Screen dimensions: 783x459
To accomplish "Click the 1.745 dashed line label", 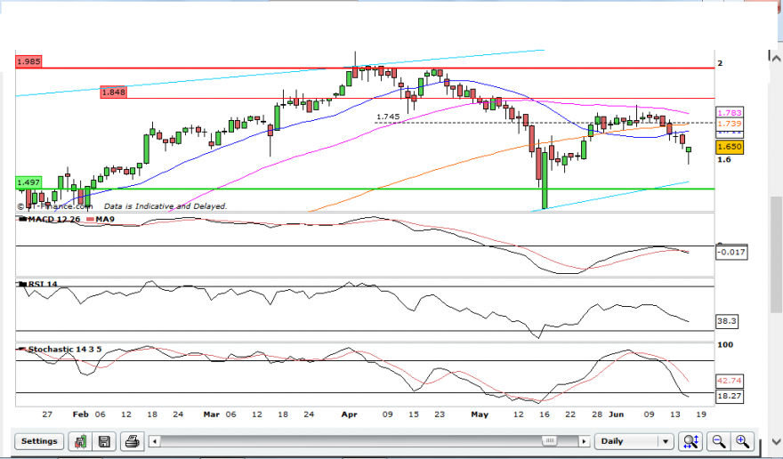I will [x=388, y=117].
